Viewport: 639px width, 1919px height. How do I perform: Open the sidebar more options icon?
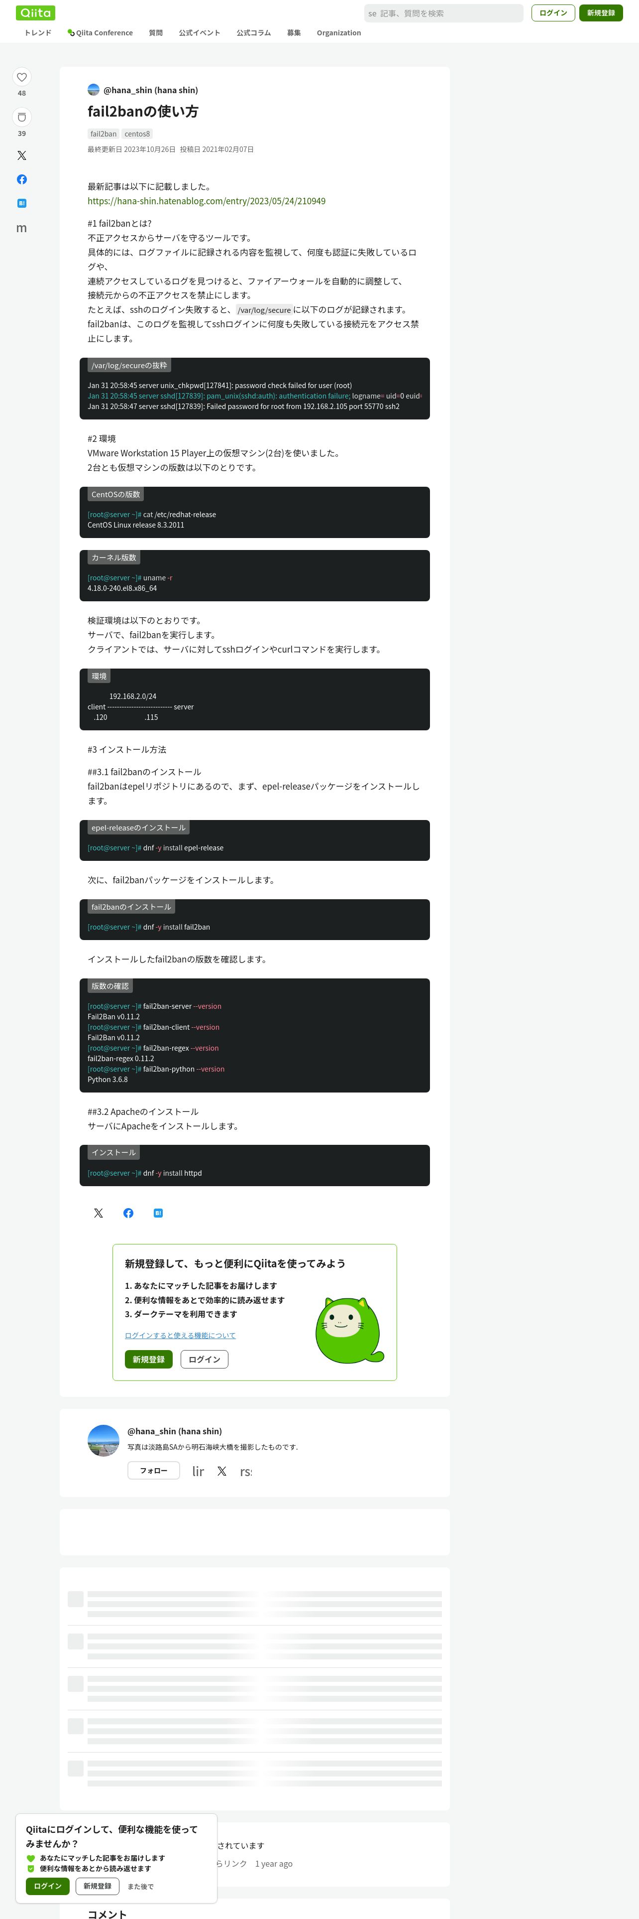coord(21,228)
